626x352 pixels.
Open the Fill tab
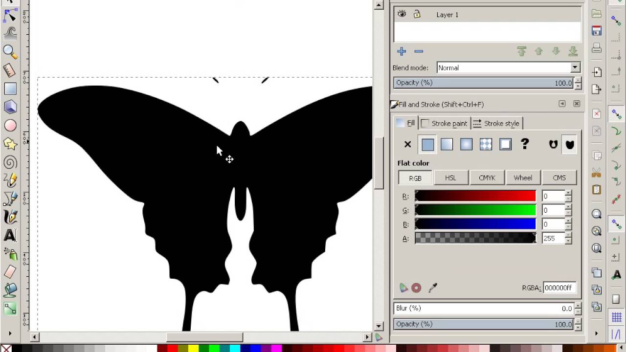(406, 123)
